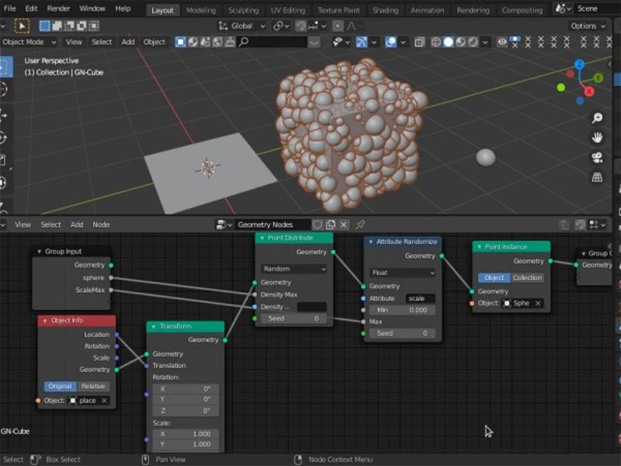
Task: Open the pivot point dropdown
Action: [281, 26]
